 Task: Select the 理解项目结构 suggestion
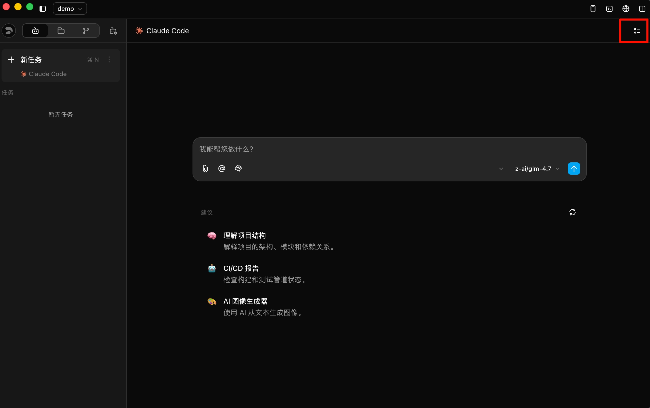point(244,236)
